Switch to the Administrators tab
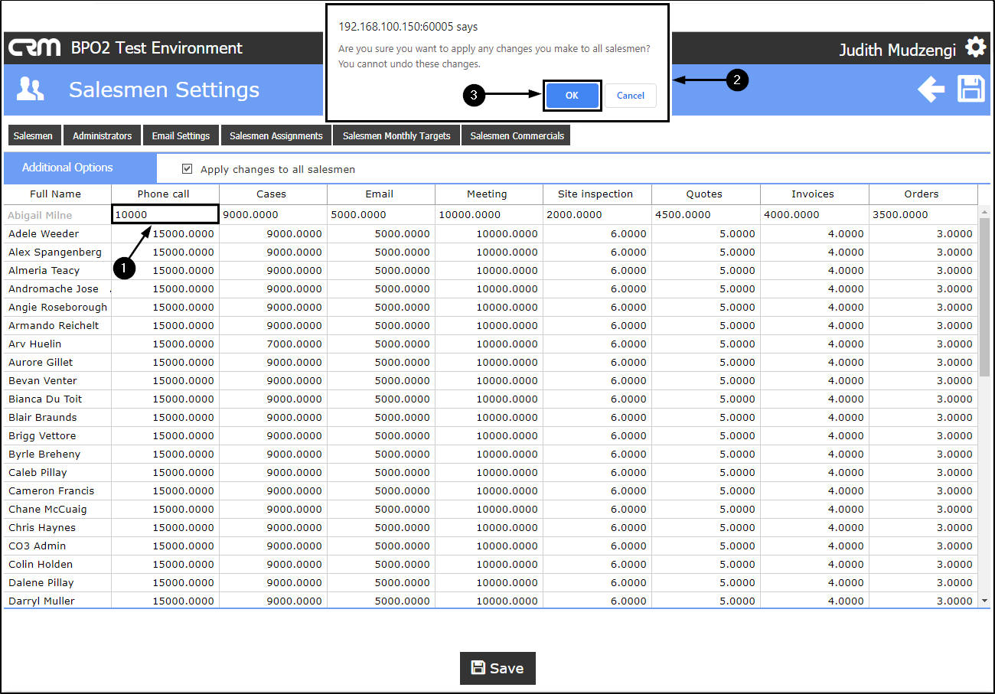 point(103,135)
